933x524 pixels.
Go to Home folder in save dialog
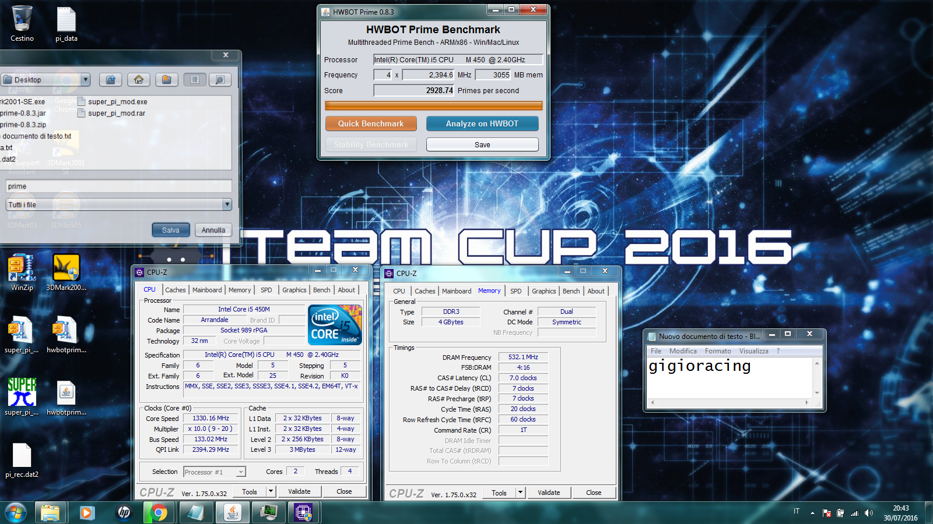(x=139, y=80)
